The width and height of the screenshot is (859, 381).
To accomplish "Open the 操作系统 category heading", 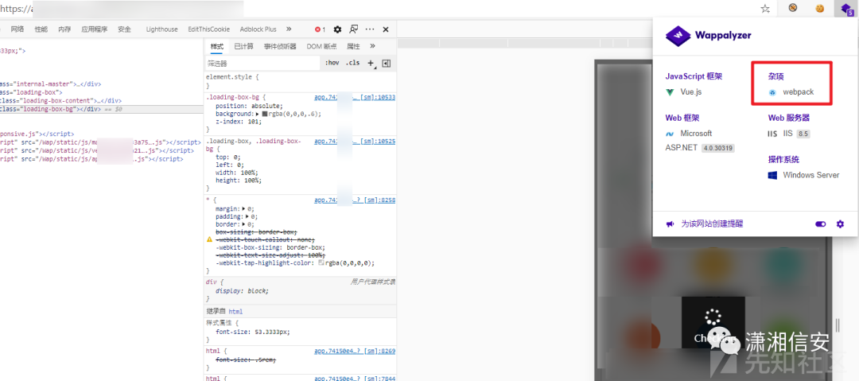I will [783, 160].
